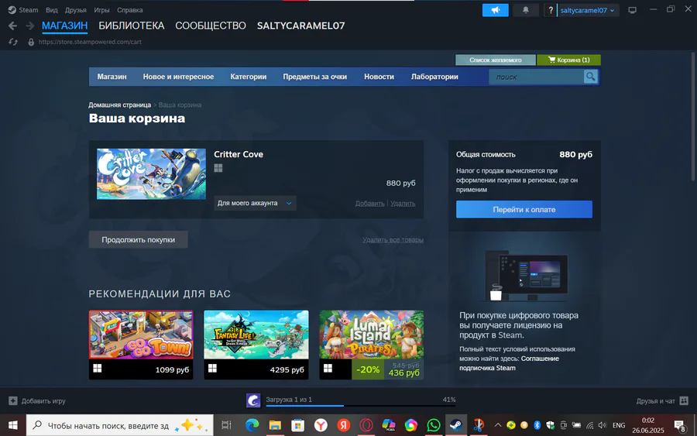Image resolution: width=697 pixels, height=436 pixels.
Task: Click the Добавить игру button
Action: [x=37, y=401]
